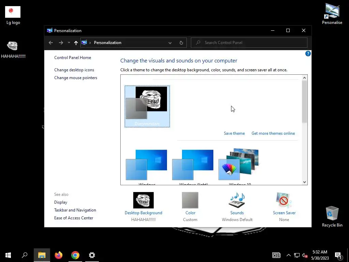
Task: Open the clock showing 5:32 AM
Action: [x=320, y=255]
